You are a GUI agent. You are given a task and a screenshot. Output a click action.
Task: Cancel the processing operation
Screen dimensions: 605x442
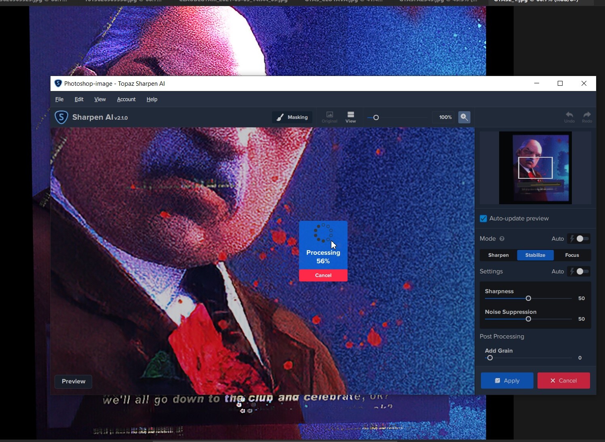tap(323, 275)
